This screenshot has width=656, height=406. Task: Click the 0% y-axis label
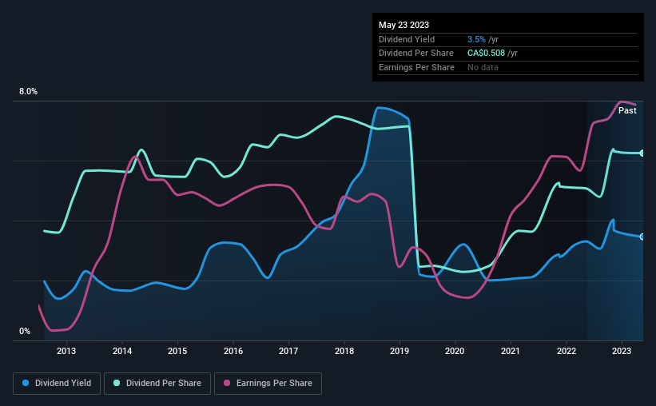[25, 331]
